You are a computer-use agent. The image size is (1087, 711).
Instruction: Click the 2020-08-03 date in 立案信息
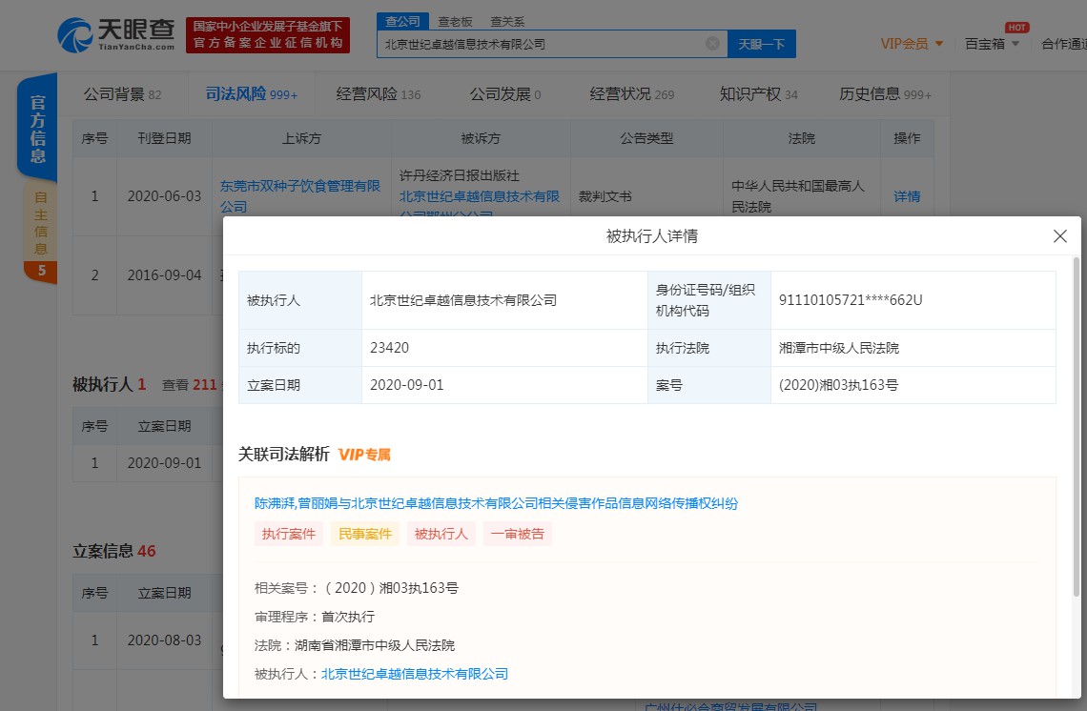point(164,640)
